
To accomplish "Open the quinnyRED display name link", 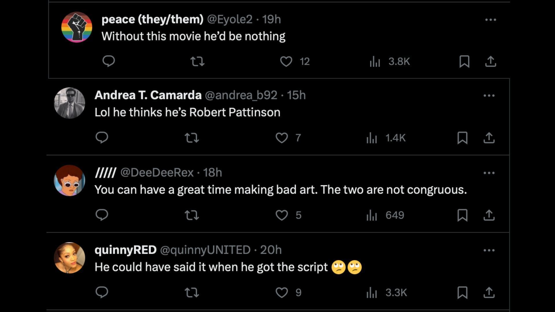I will [x=125, y=250].
